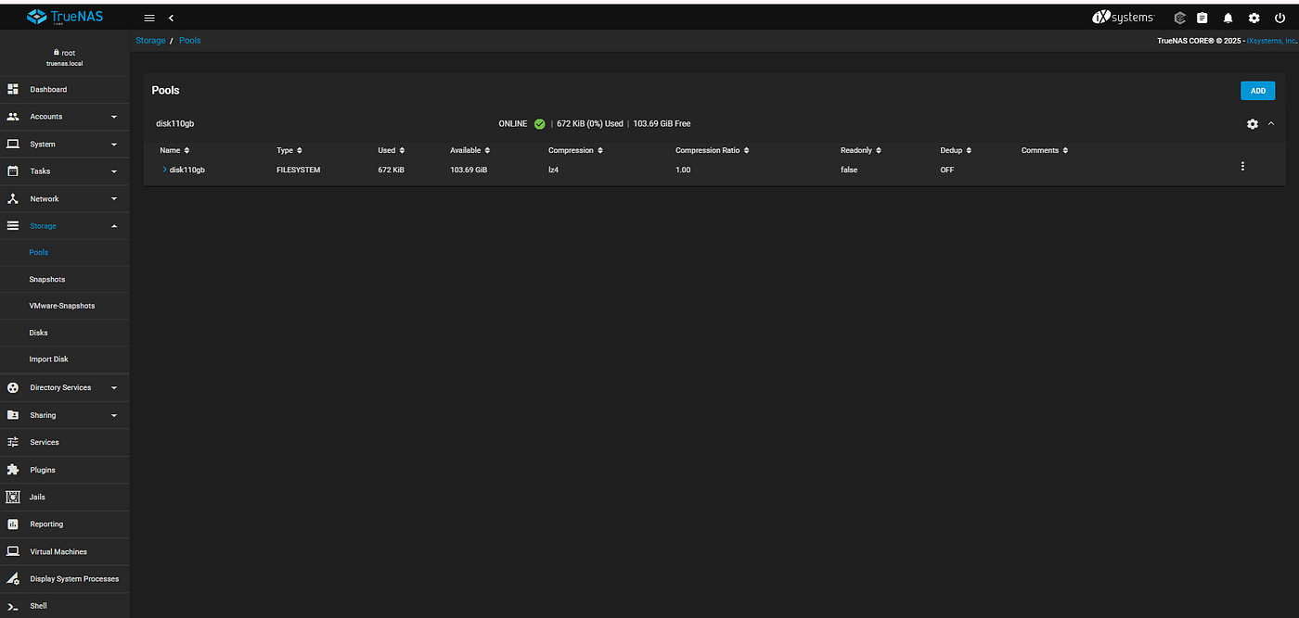1299x618 pixels.
Task: Click the Reporting chart icon
Action: click(x=13, y=523)
